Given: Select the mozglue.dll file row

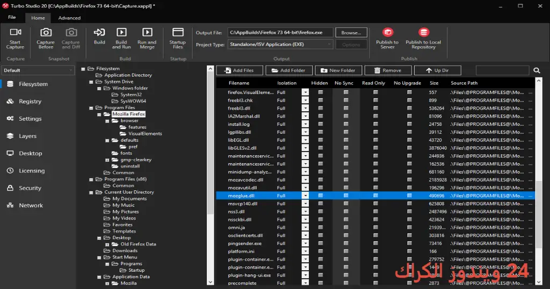Looking at the screenshot, I should (x=375, y=196).
